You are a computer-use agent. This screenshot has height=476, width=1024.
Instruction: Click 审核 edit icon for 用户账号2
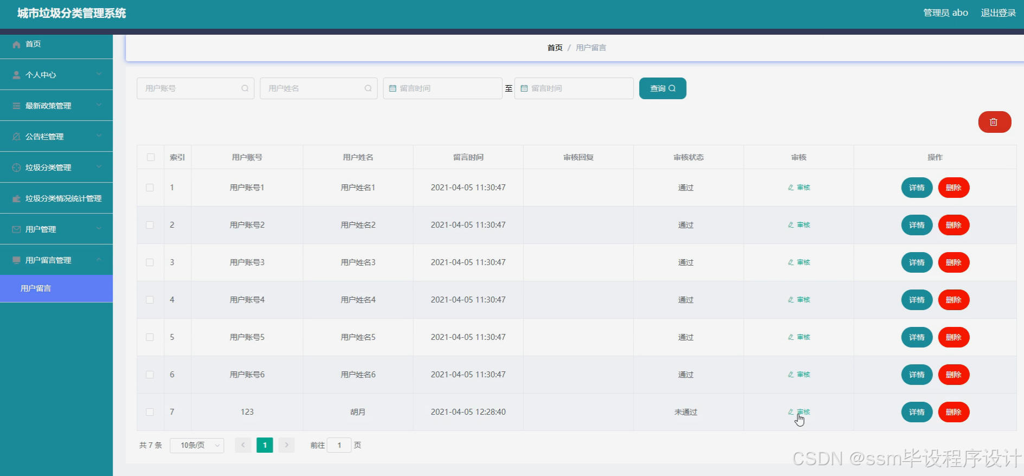coord(791,225)
